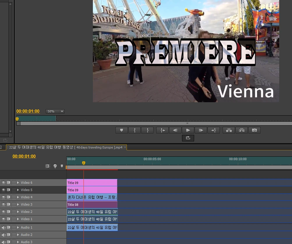Click the export icon below Play
Image resolution: width=292 pixels, height=244 pixels.
point(188,138)
